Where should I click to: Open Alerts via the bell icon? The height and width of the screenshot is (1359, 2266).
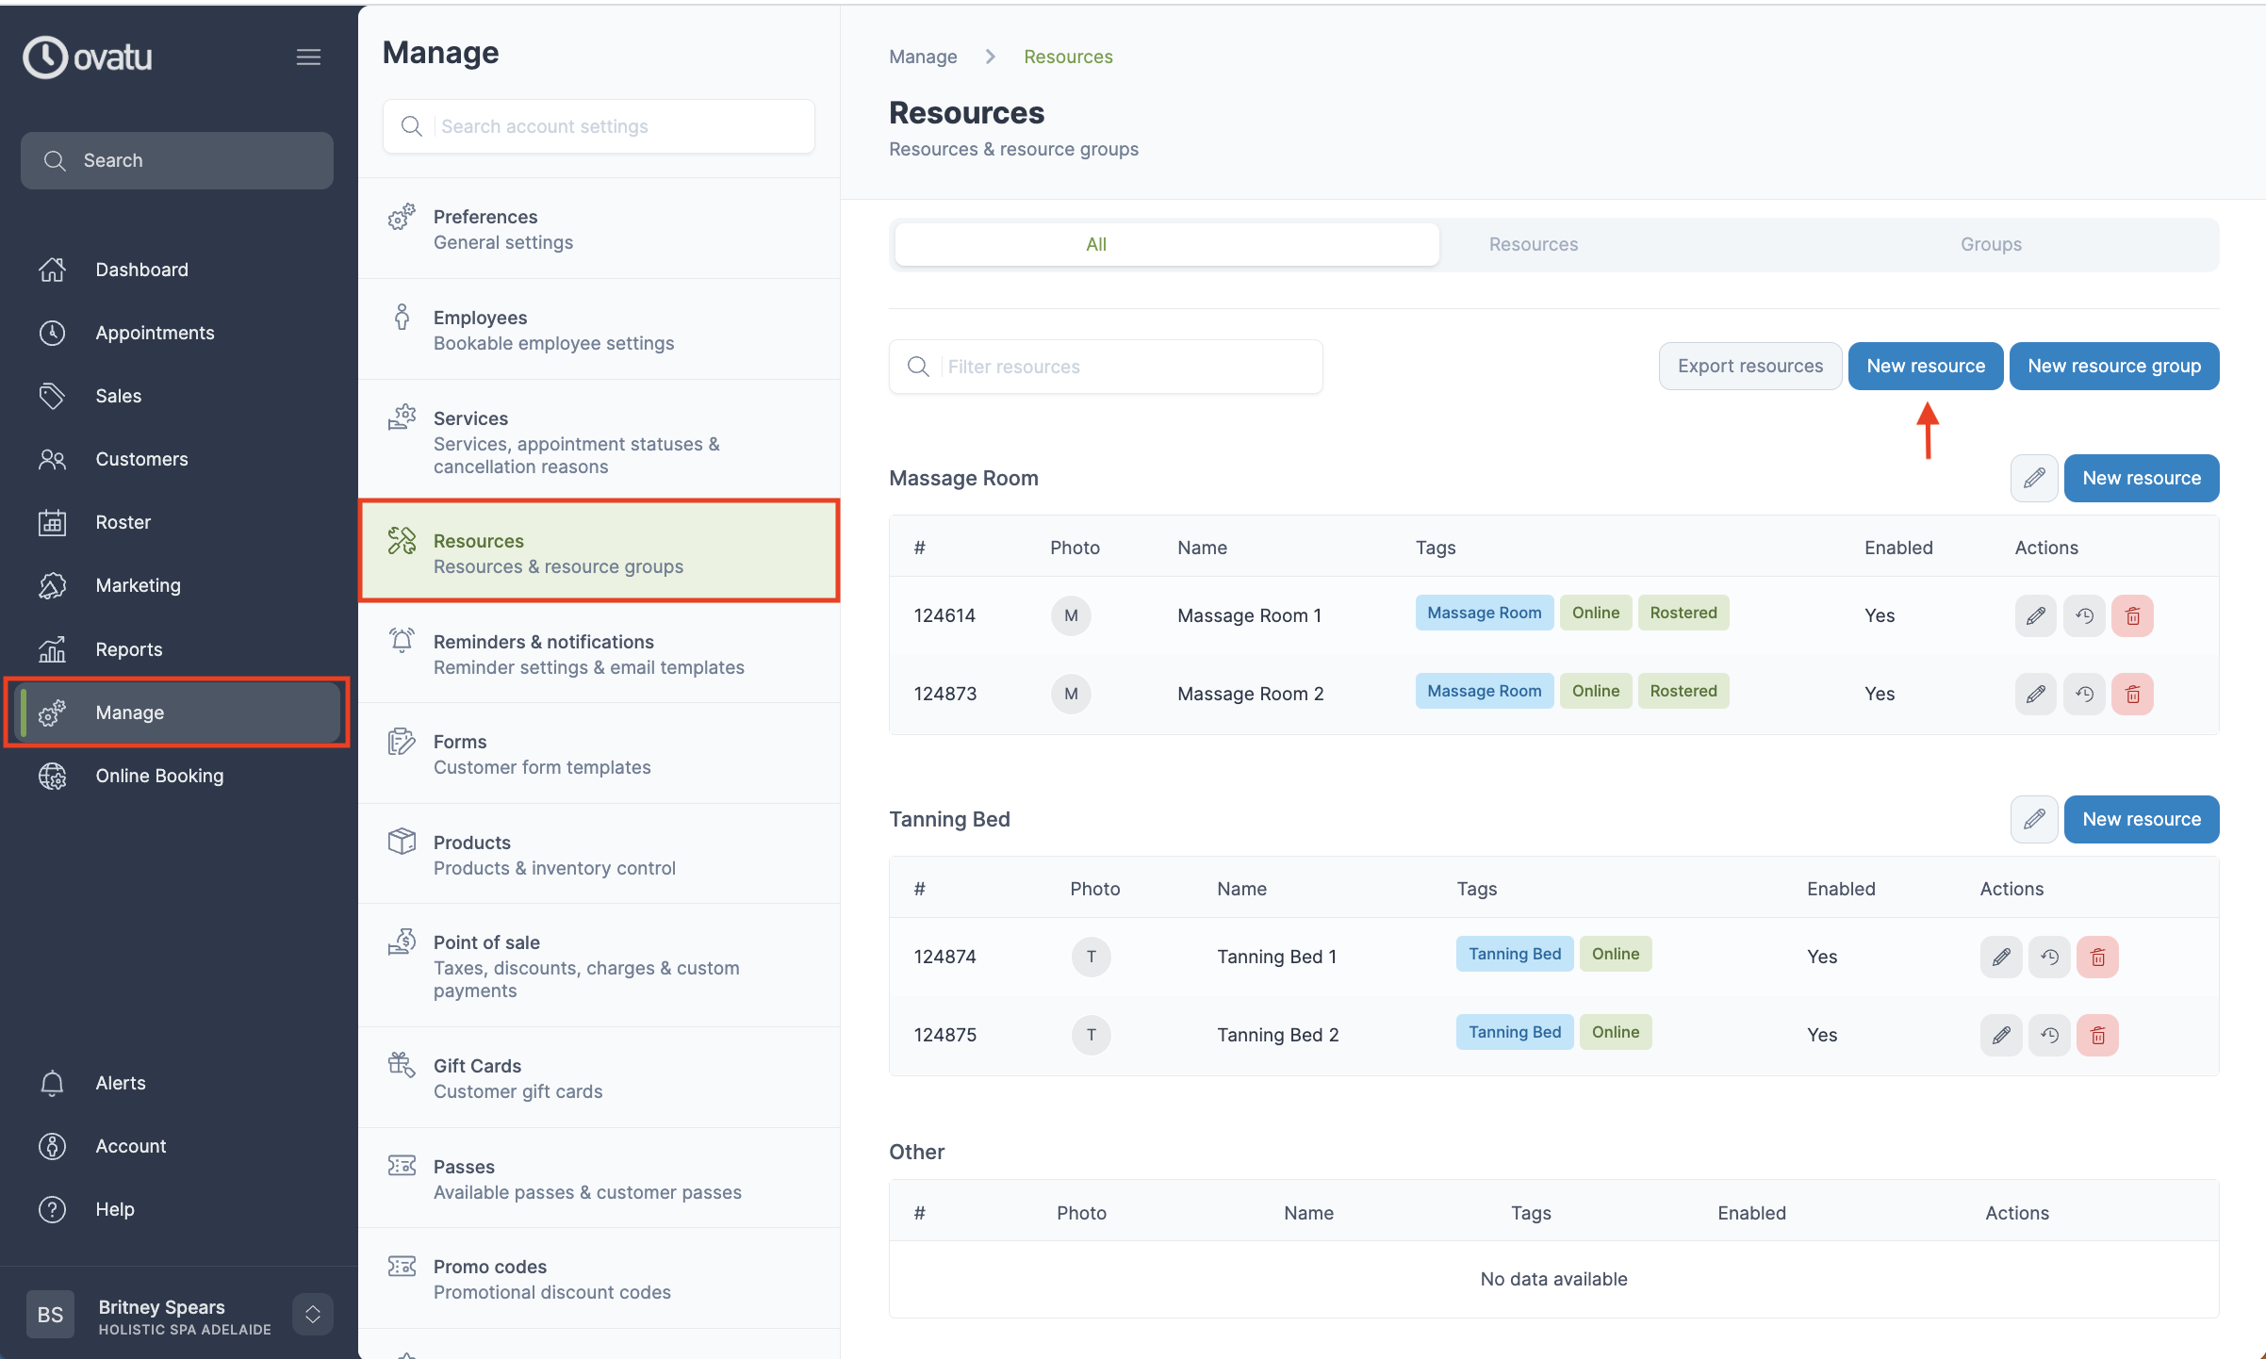tap(53, 1083)
